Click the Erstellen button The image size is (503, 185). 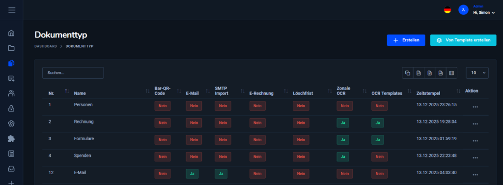click(406, 40)
